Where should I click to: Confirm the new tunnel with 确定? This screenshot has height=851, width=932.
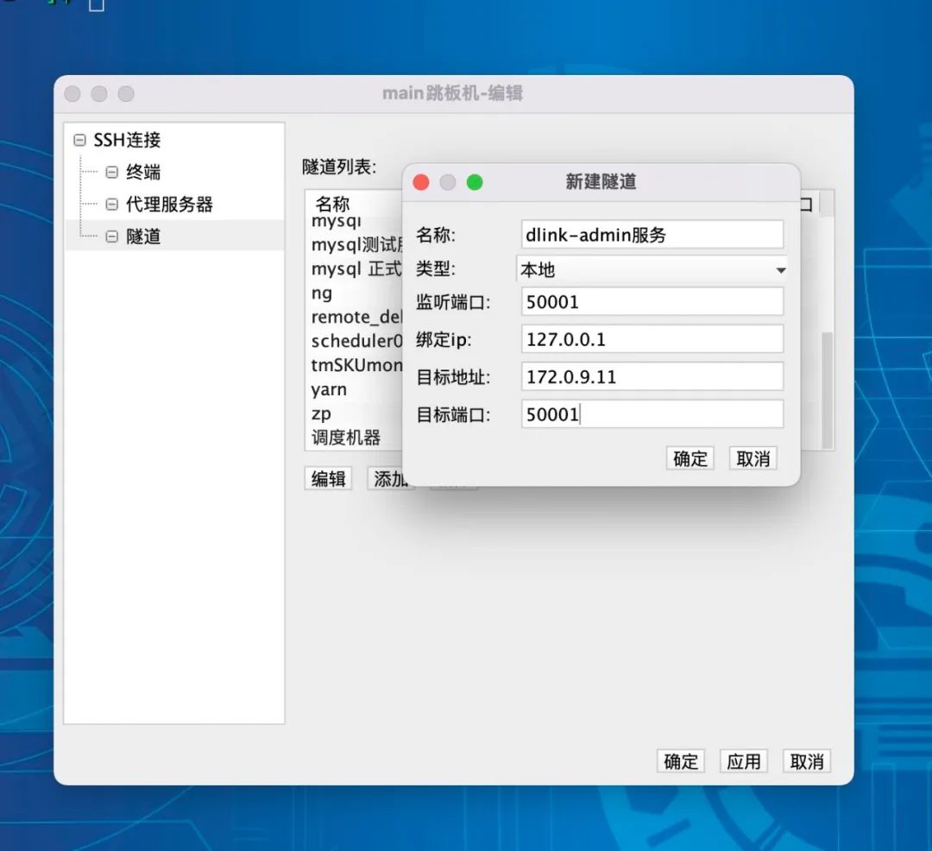pyautogui.click(x=690, y=459)
